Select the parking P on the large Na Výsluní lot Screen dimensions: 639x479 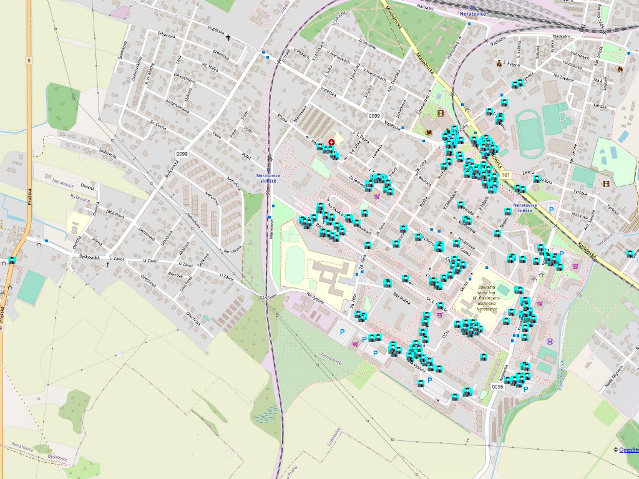[x=342, y=332]
